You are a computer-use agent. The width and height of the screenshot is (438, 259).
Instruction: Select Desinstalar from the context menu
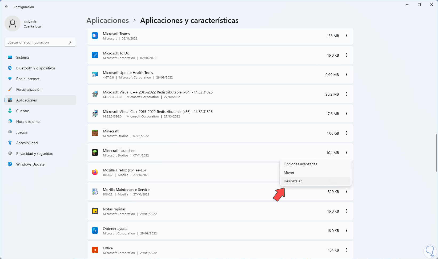point(293,181)
